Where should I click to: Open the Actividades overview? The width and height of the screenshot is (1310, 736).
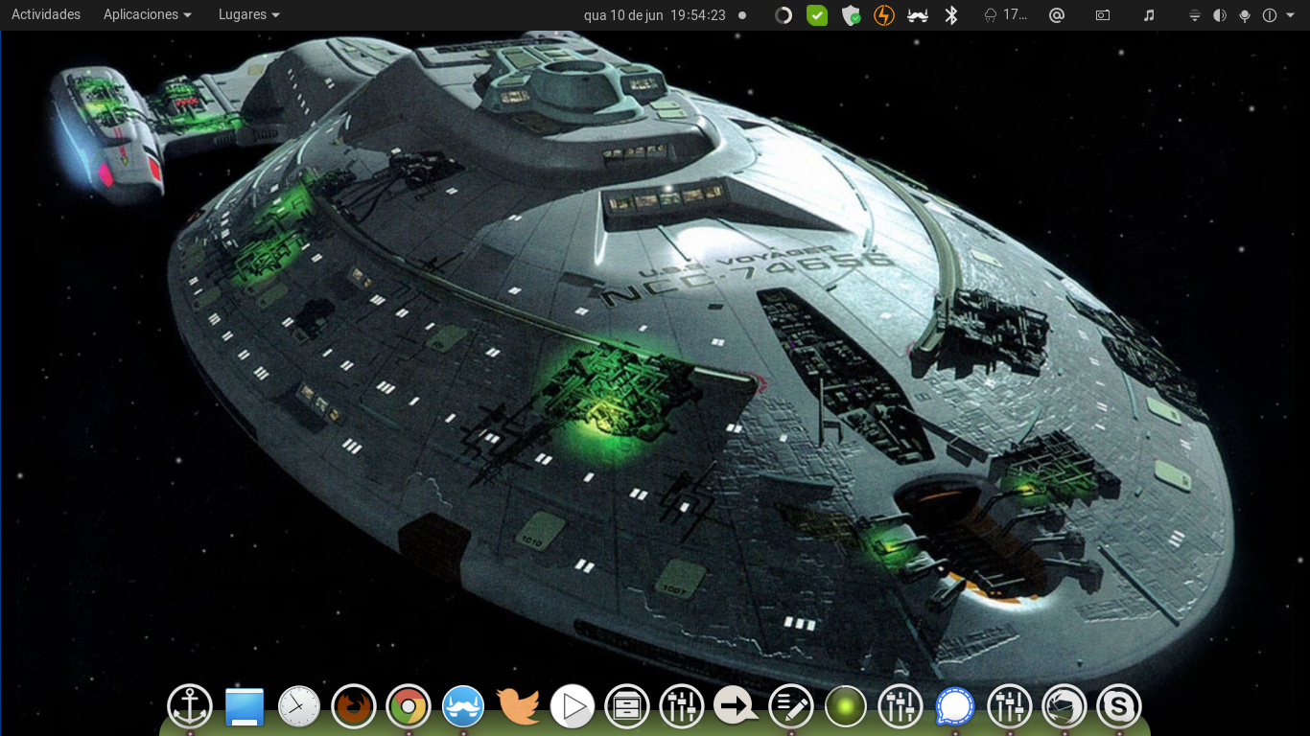coord(46,15)
